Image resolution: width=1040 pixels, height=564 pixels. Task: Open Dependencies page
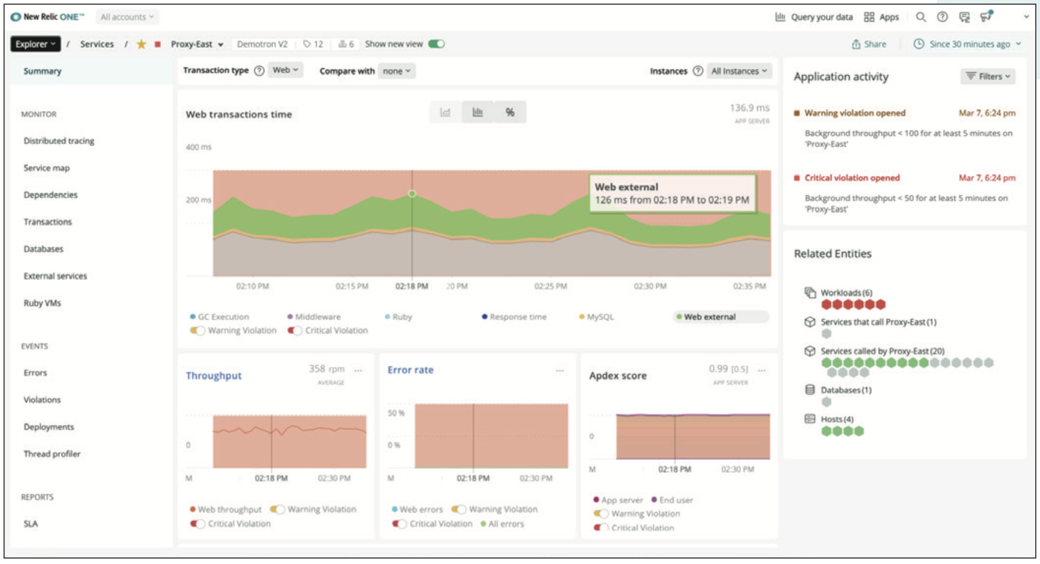click(51, 195)
